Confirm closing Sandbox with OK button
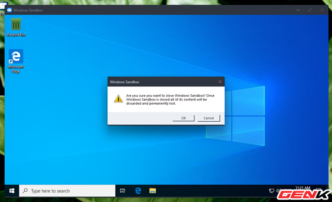The width and height of the screenshot is (332, 202). [183, 118]
